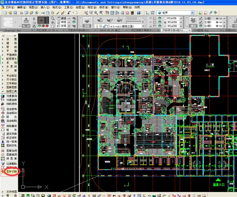
Task: Choose the 自由复制 tool
Action: (x=11, y=109)
